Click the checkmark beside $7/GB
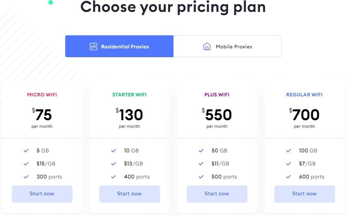The height and width of the screenshot is (215, 348). pyautogui.click(x=288, y=164)
